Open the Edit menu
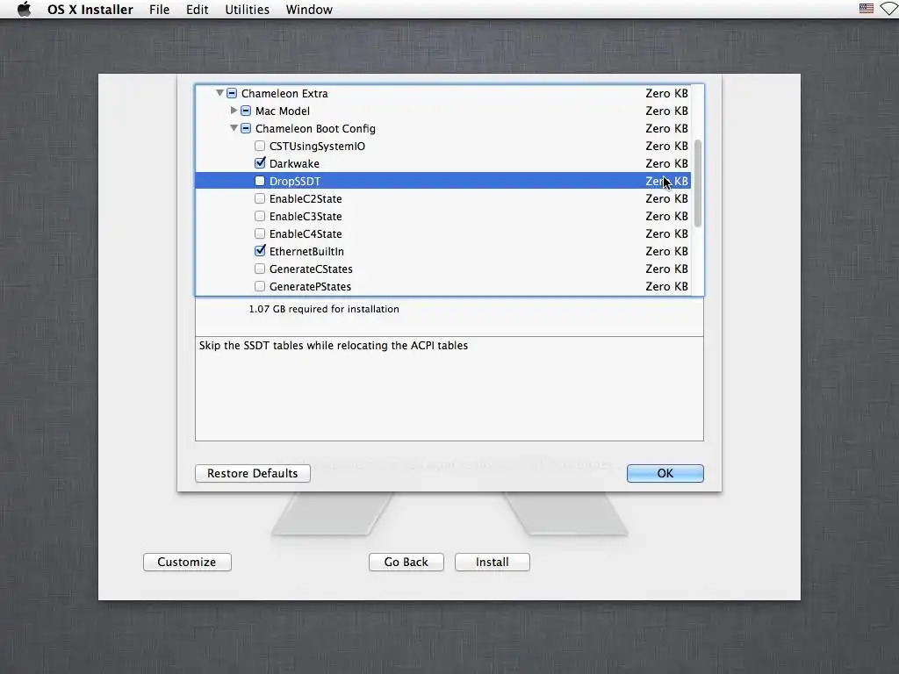This screenshot has width=899, height=674. pos(197,9)
